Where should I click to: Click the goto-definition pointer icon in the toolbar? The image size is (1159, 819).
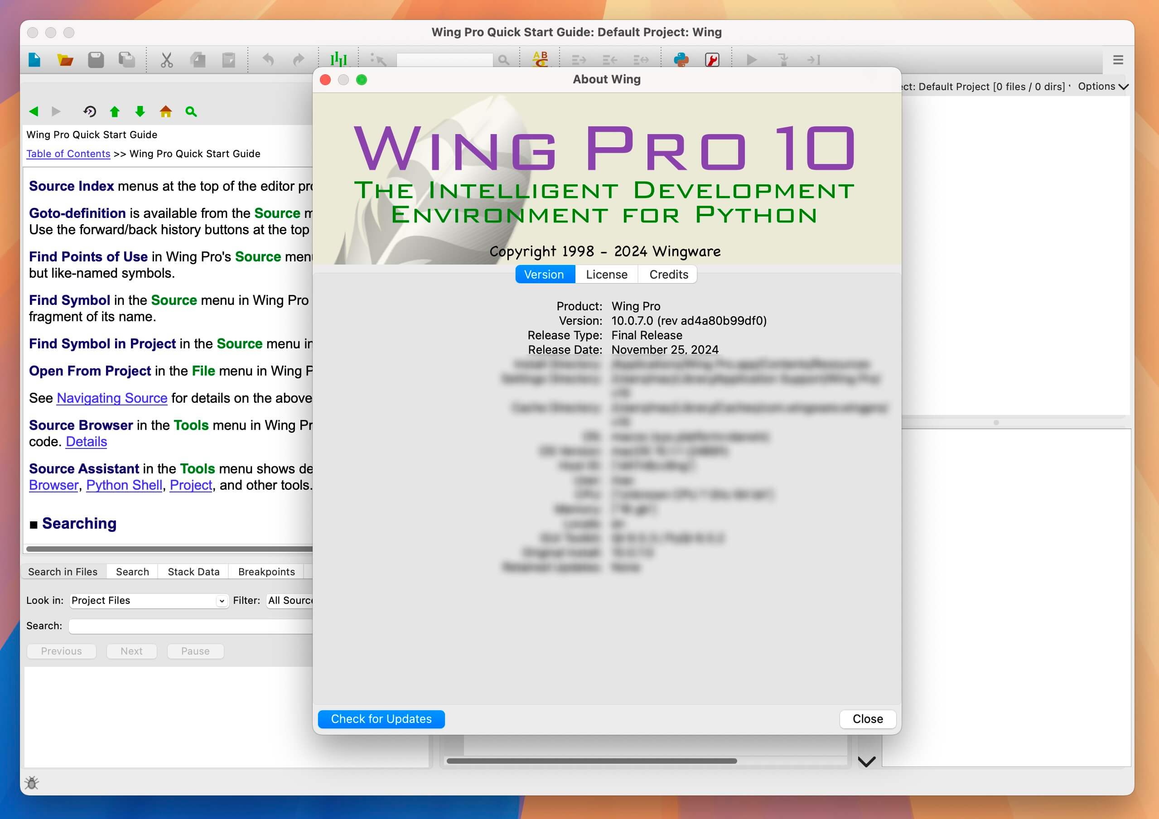(x=378, y=60)
